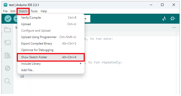This screenshot has width=181, height=96.
Task: Close the Arduino IDE window
Action: click(174, 5)
